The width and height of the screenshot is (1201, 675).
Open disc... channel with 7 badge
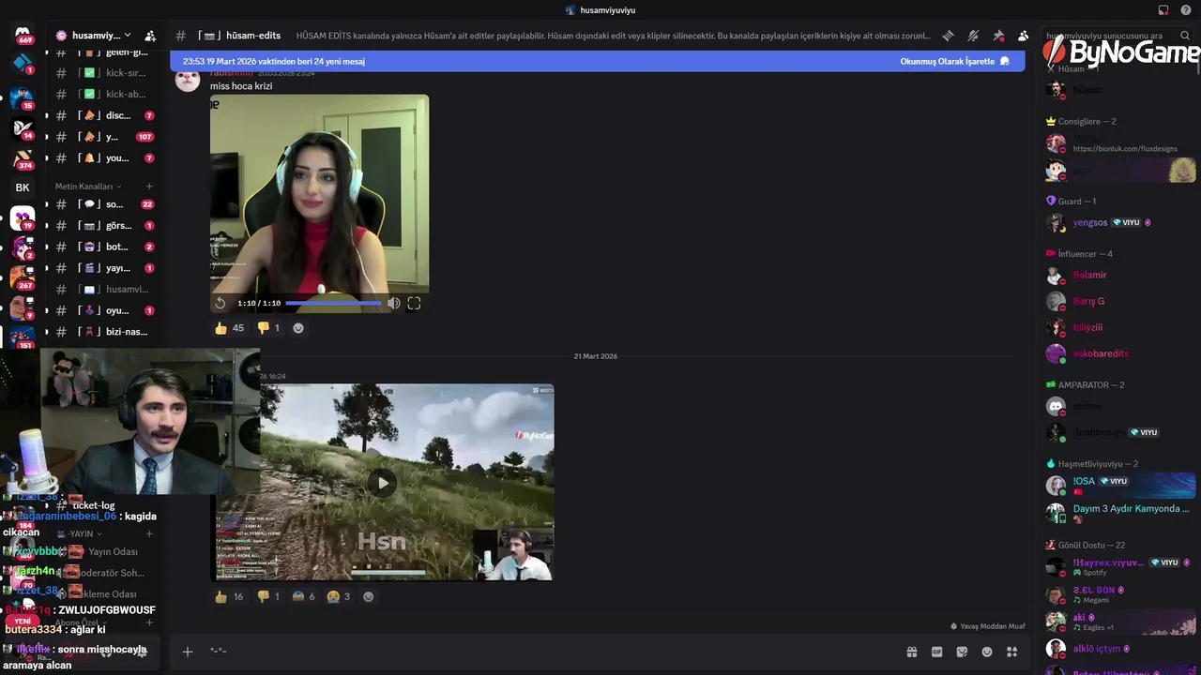[103, 116]
